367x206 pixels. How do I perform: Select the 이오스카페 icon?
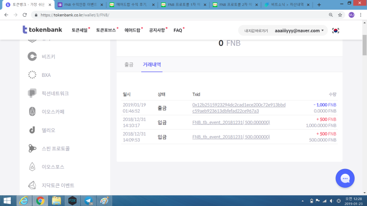click(x=32, y=111)
